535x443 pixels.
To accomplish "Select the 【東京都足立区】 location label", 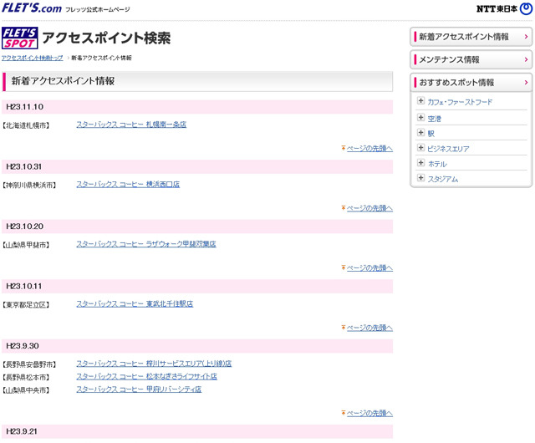I will (26, 305).
